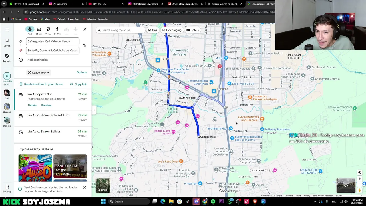Select route via Autopista Sur
This screenshot has width=366, height=206.
coord(53,100)
